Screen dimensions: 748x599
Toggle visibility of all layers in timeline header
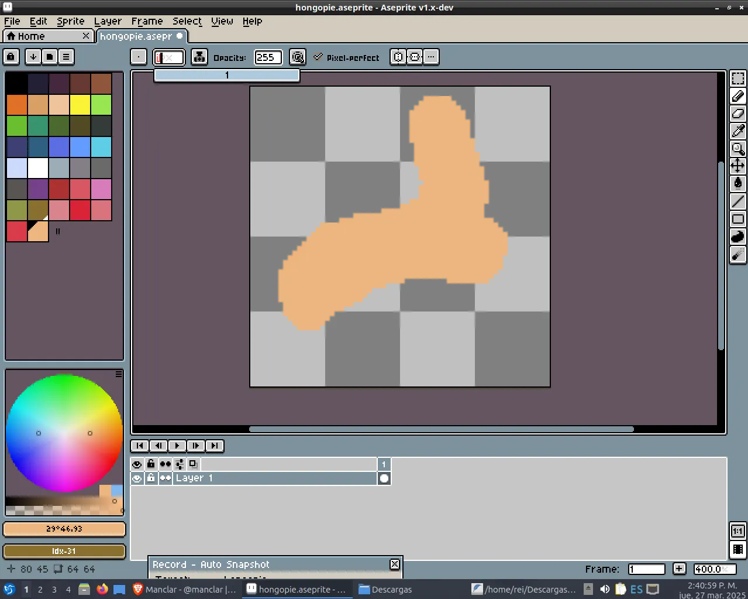tap(137, 464)
